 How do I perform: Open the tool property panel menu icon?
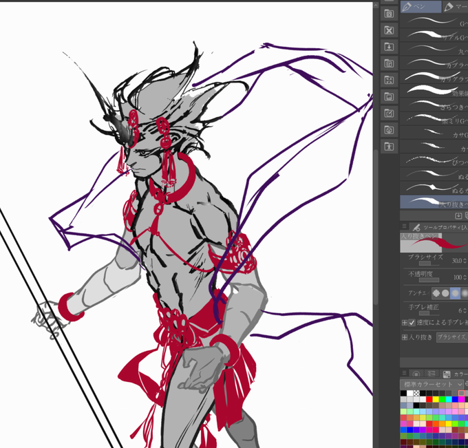[405, 226]
